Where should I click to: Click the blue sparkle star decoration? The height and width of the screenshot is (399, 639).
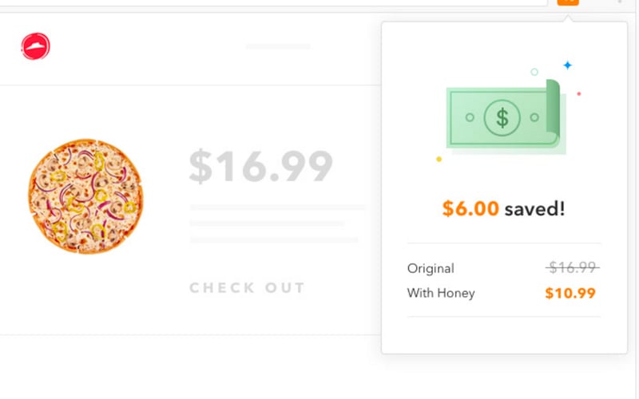(567, 65)
